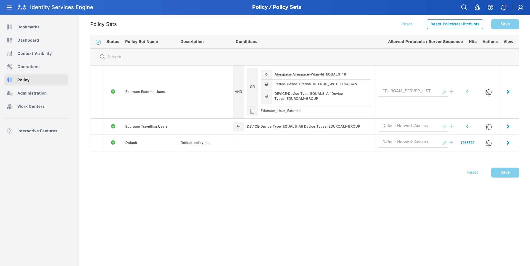Open the notifications bell icon

coord(504,7)
